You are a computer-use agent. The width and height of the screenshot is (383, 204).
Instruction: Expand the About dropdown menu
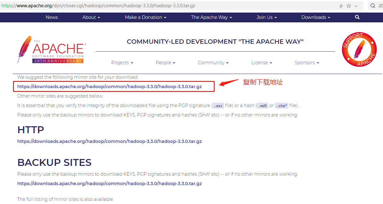[x=91, y=17]
